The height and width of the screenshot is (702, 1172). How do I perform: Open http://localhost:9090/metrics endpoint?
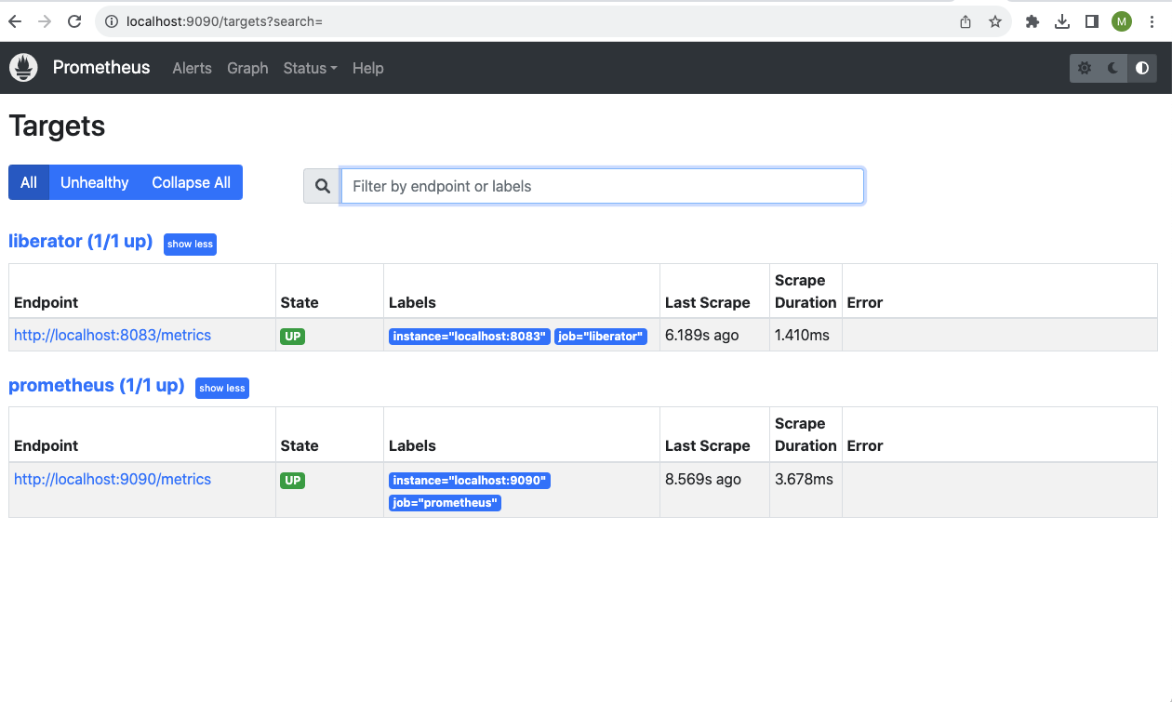(x=113, y=479)
